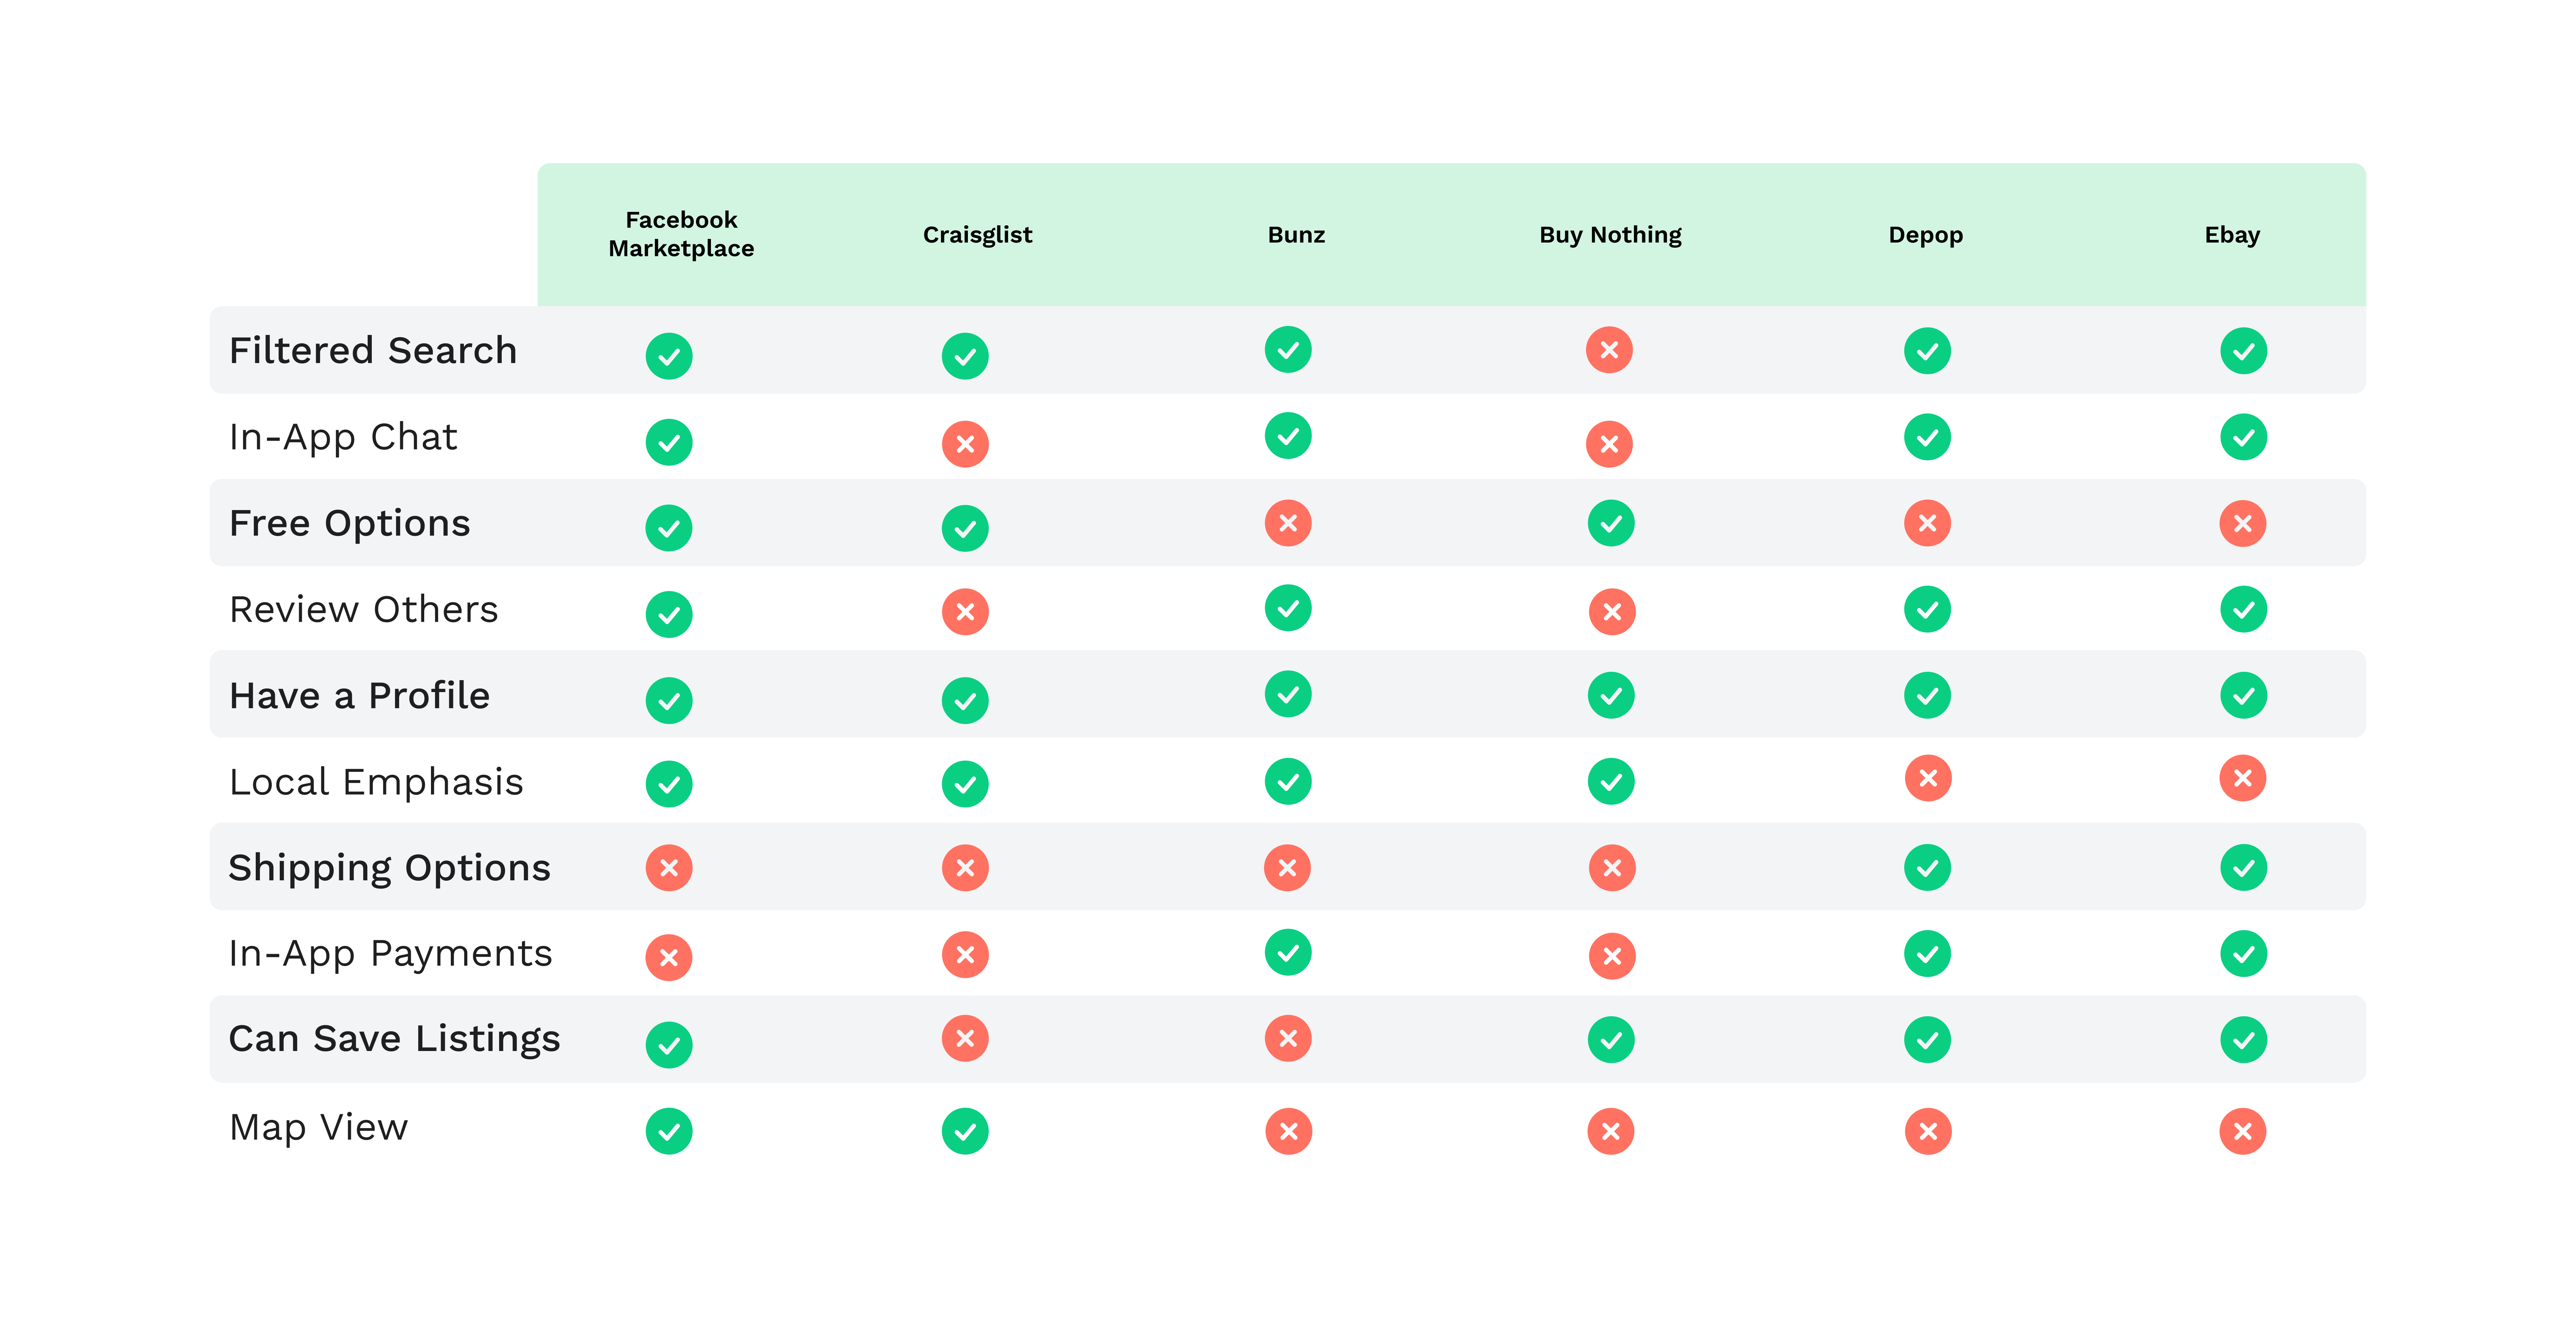Click Craigslist's Map View green check
Screen dimensions: 2576x1319
pos(965,1131)
